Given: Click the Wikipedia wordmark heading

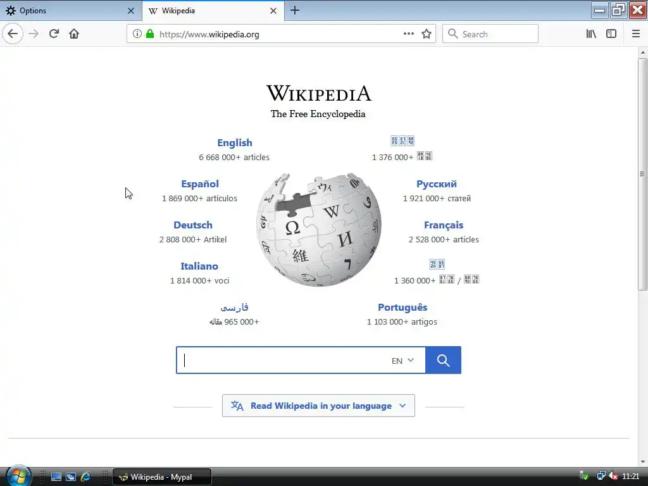Looking at the screenshot, I should 319,93.
